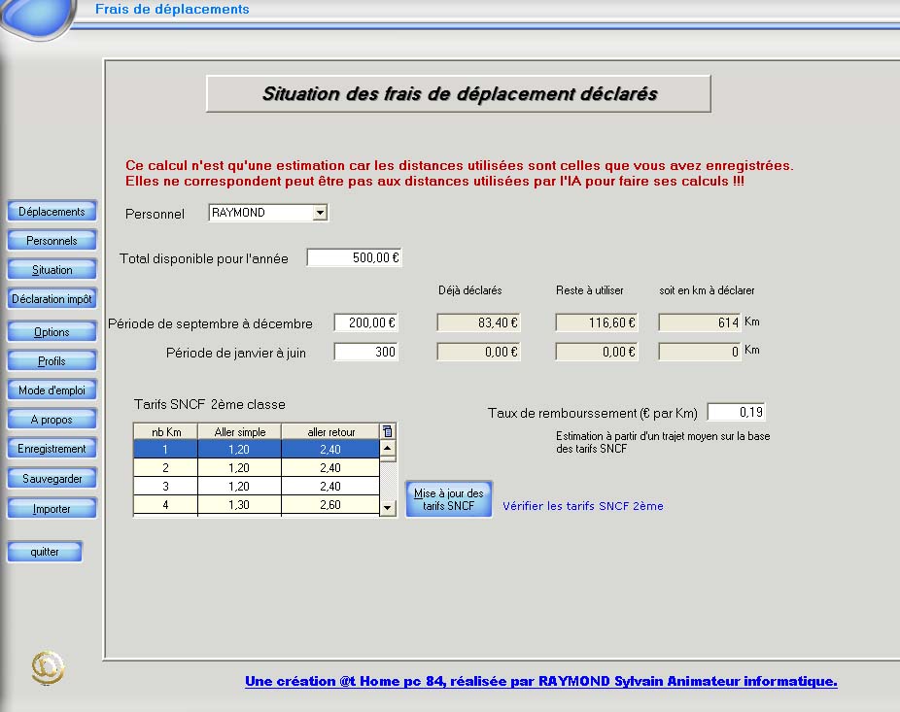Follow Vérifier les tarifs SNCF 2ème link
The image size is (900, 712).
[582, 506]
